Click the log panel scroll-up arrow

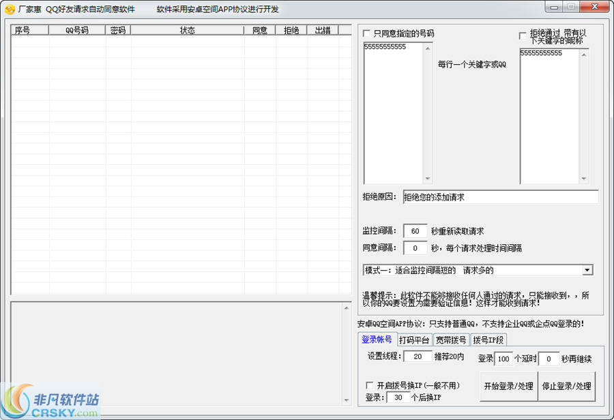pyautogui.click(x=346, y=308)
